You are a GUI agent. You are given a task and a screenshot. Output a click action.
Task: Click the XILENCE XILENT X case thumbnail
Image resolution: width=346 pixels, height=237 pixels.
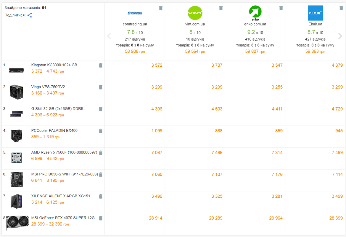coord(17,201)
